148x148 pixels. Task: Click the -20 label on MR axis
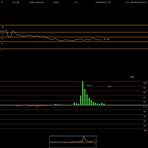144,112
